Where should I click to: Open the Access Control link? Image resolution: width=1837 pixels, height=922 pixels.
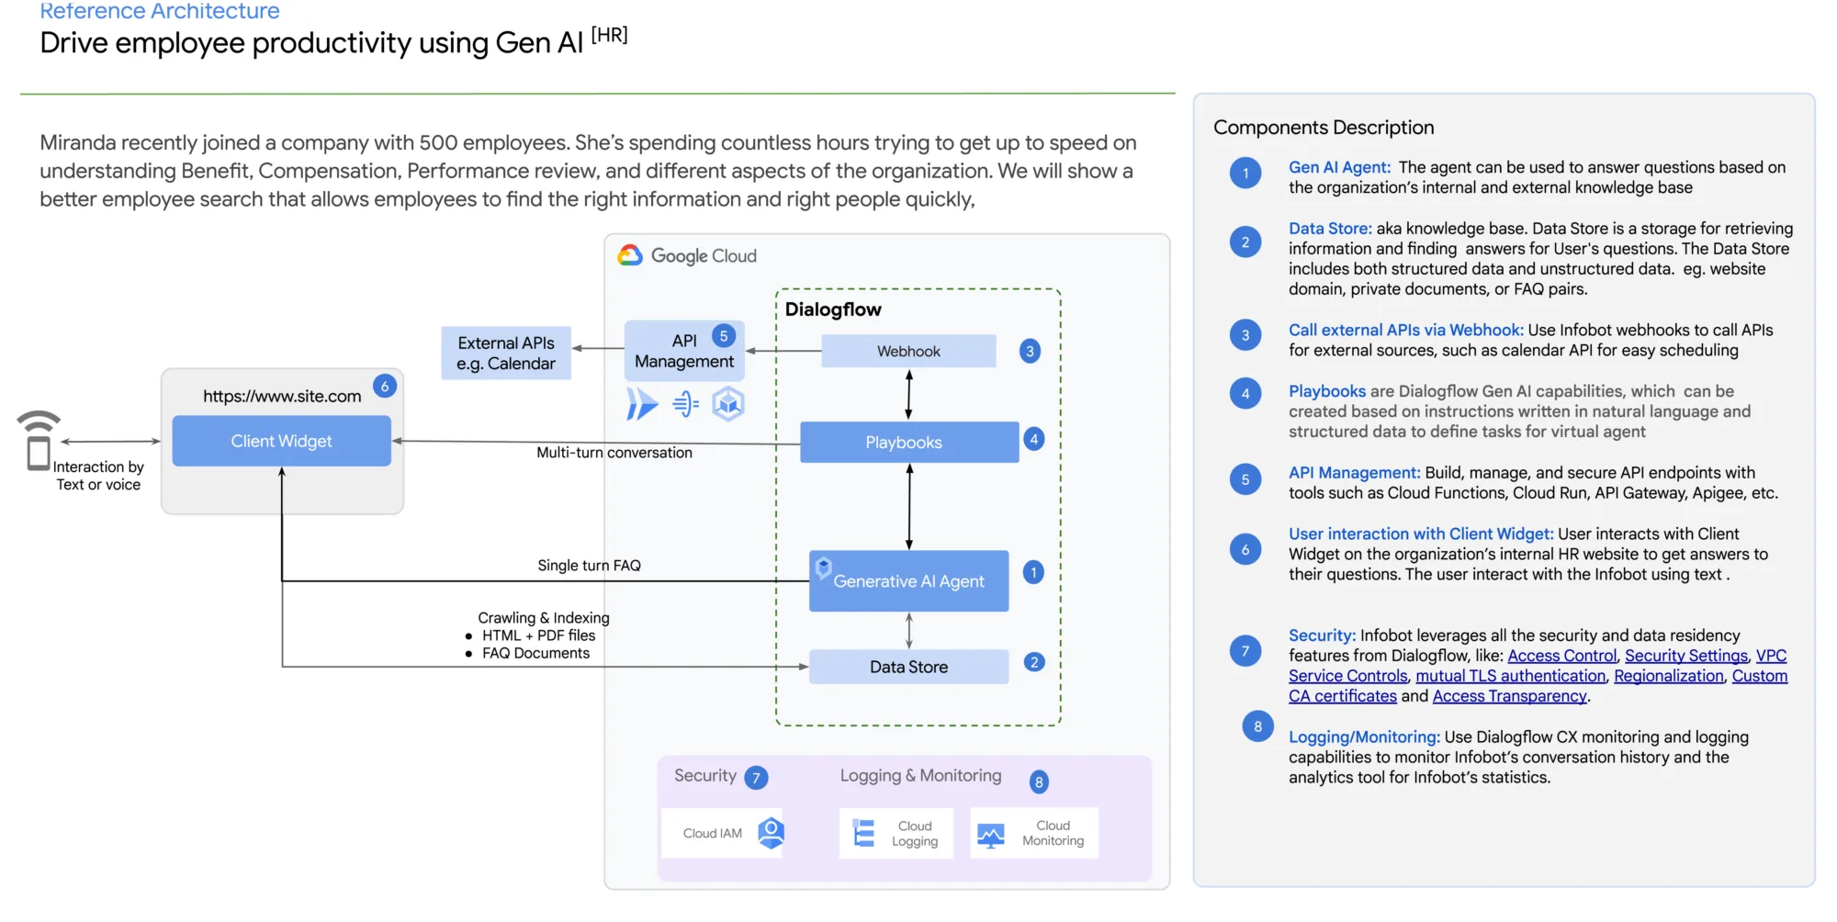pyautogui.click(x=1561, y=656)
